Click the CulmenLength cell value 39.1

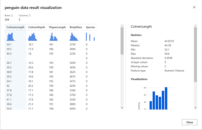click(x=9, y=45)
